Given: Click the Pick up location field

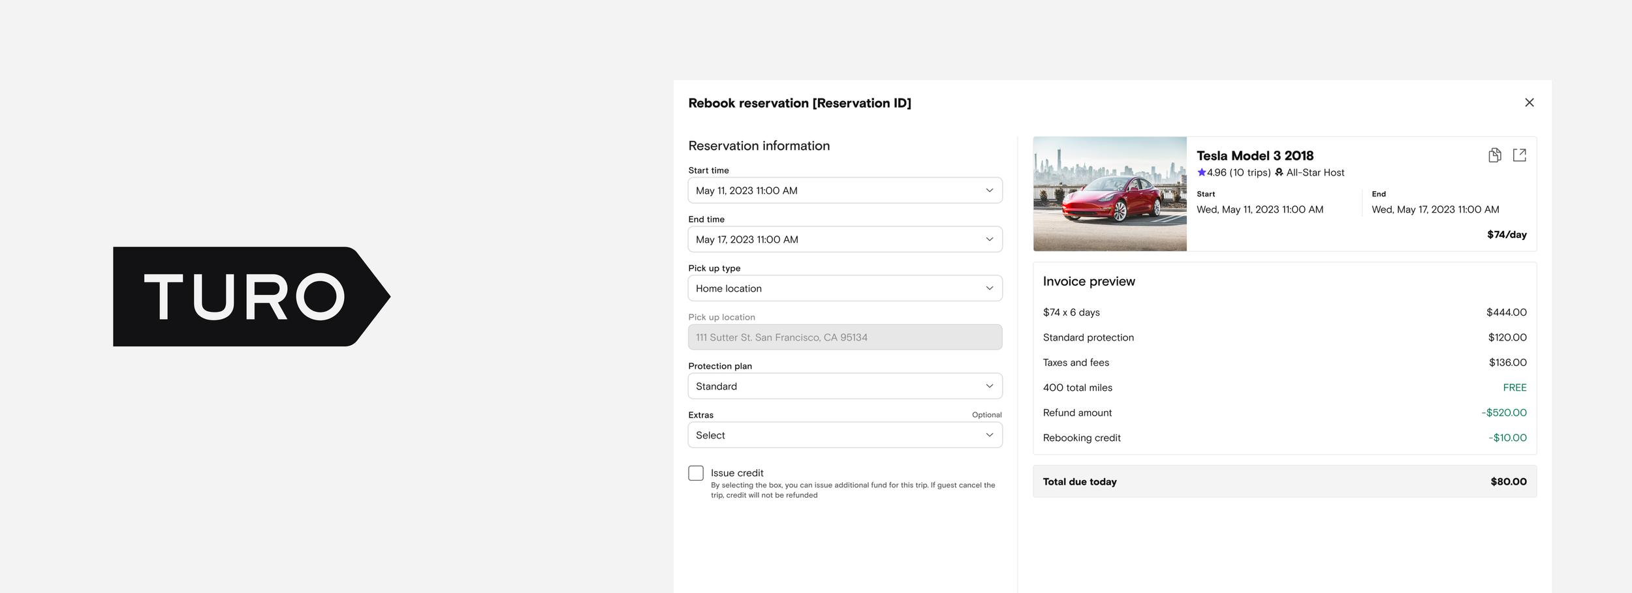Looking at the screenshot, I should 845,337.
